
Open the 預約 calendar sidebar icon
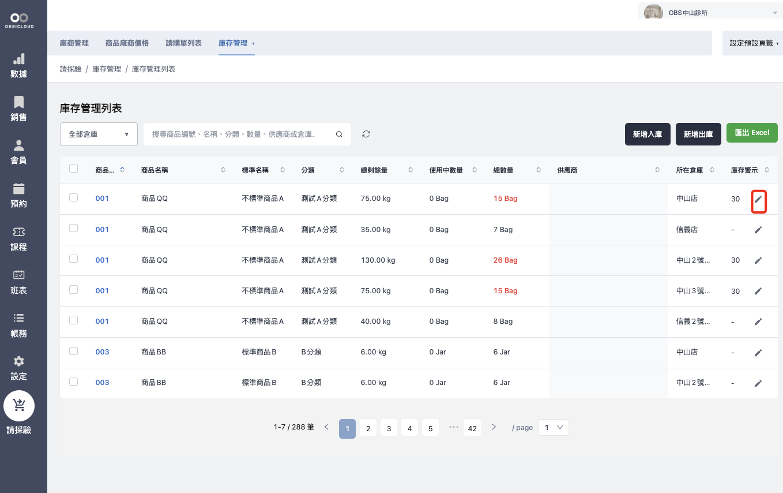click(x=18, y=189)
